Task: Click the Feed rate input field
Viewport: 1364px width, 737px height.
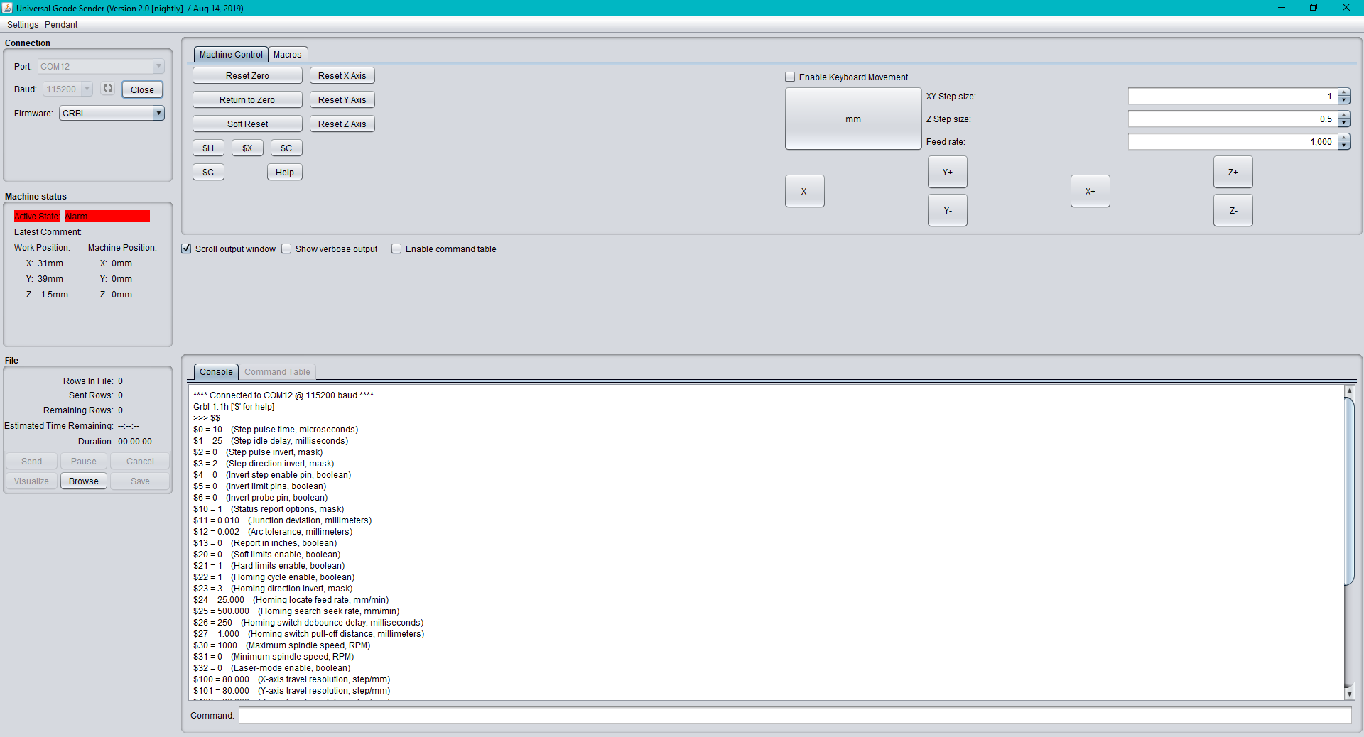Action: (x=1233, y=142)
